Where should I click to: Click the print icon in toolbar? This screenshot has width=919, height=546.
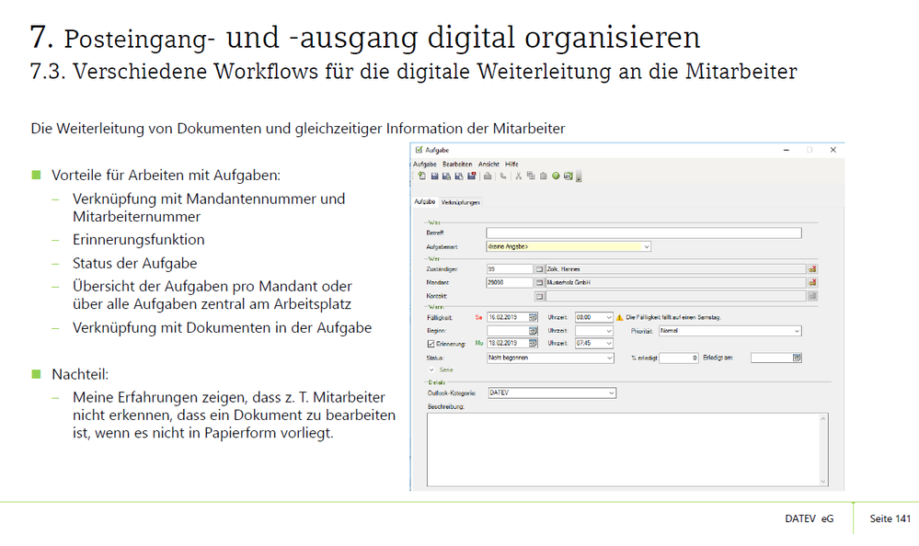click(488, 176)
